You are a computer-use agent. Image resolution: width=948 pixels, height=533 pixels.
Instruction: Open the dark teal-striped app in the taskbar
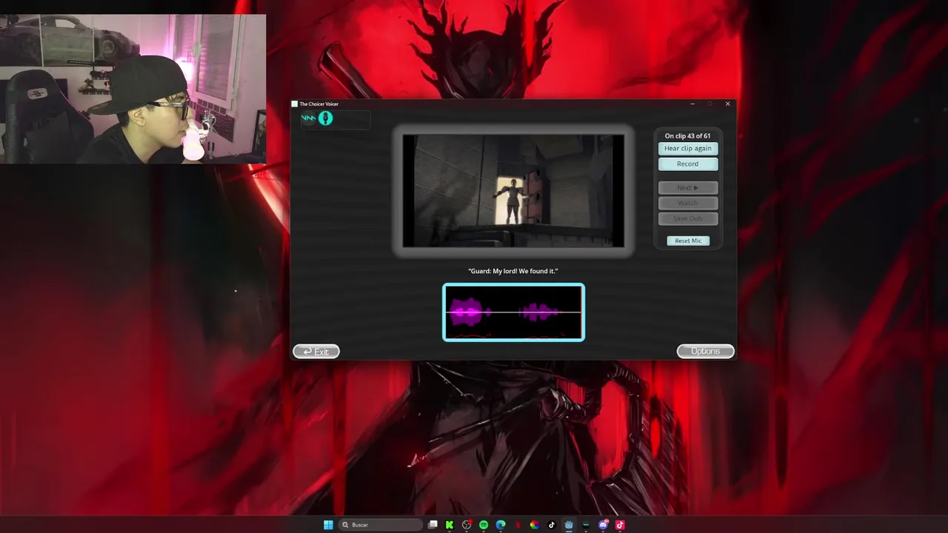[x=586, y=525]
